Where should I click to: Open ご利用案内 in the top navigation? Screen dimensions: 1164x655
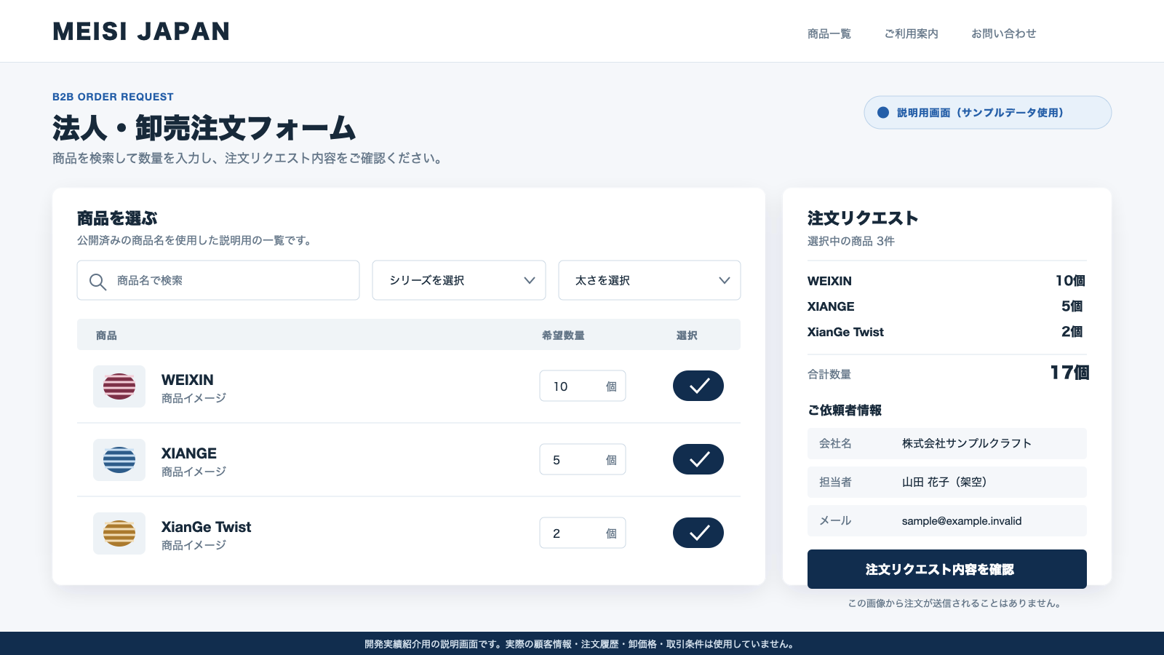pos(912,33)
